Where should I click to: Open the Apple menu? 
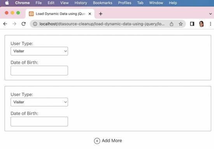7,3
